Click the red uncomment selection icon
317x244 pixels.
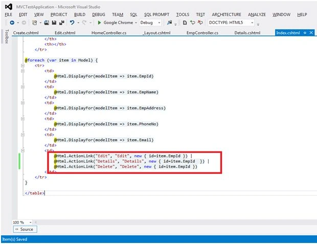200,23
